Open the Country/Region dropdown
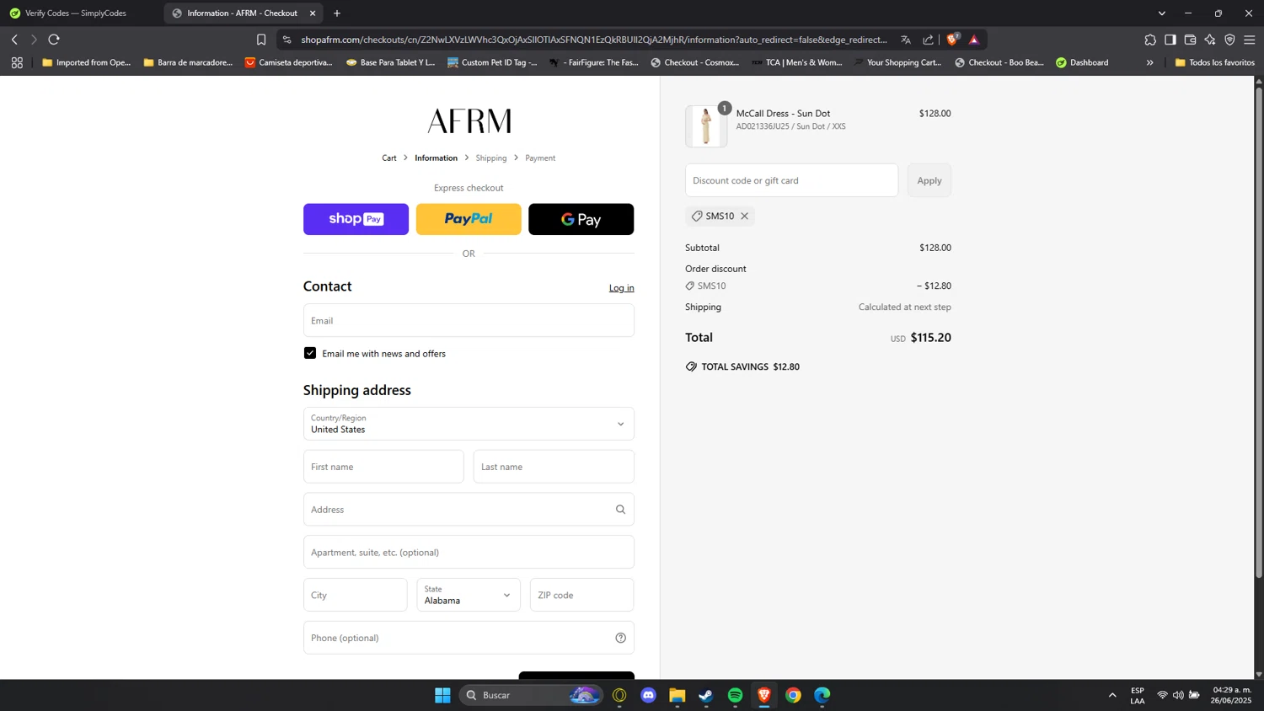This screenshot has width=1264, height=711. tap(469, 424)
